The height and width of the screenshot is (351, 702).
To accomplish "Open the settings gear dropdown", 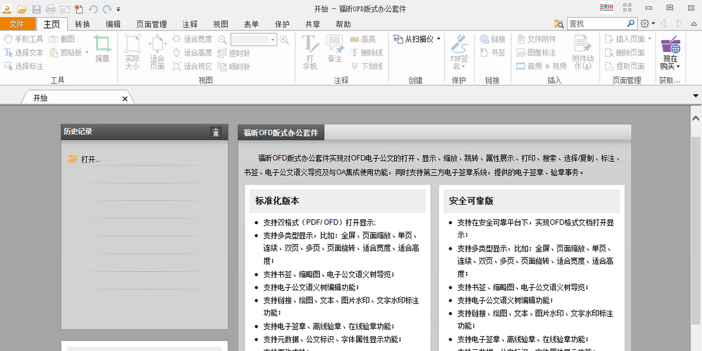I will point(647,23).
